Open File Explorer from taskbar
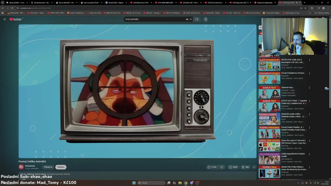 [x=180, y=183]
